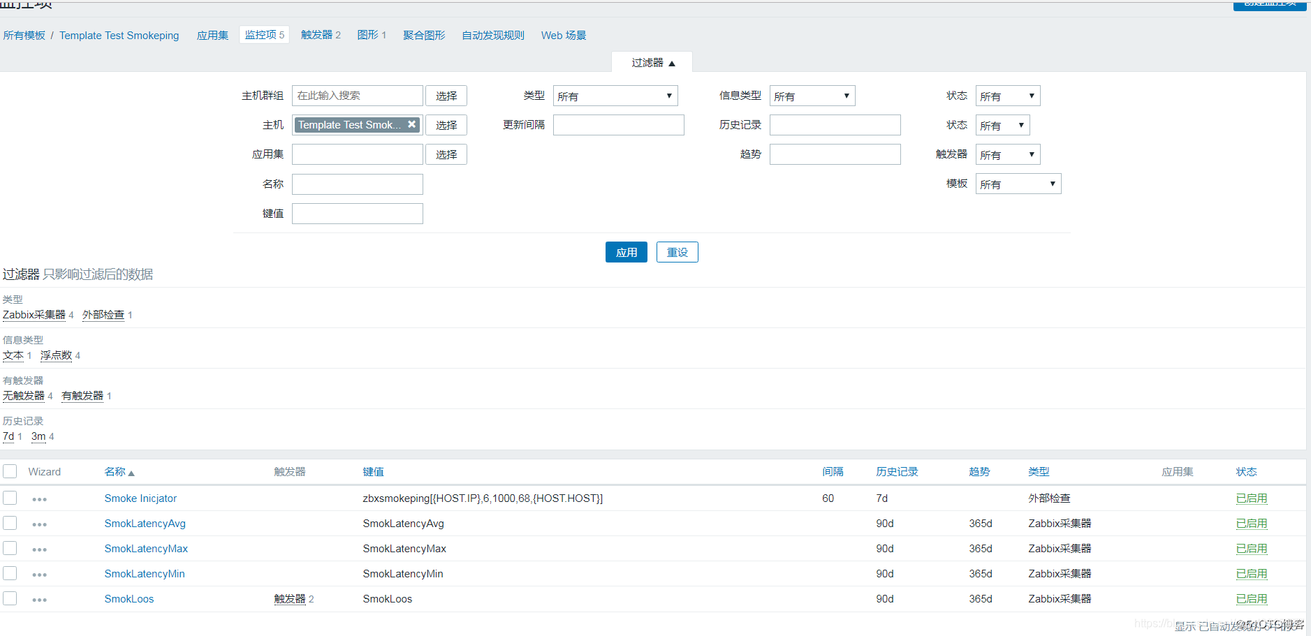The image size is (1311, 636).
Task: Click 选择 button next to 应用集
Action: tap(446, 154)
